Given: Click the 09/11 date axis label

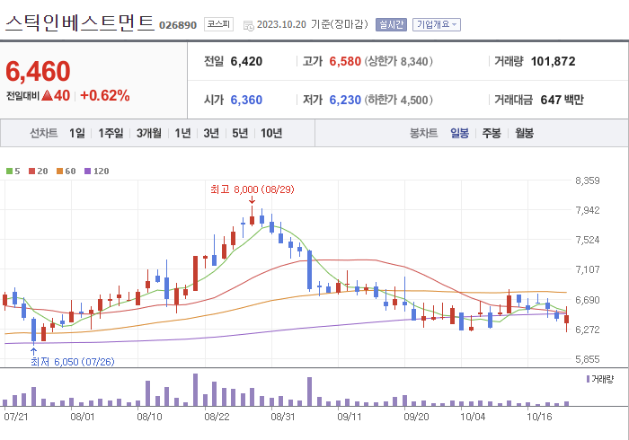Looking at the screenshot, I should [349, 417].
